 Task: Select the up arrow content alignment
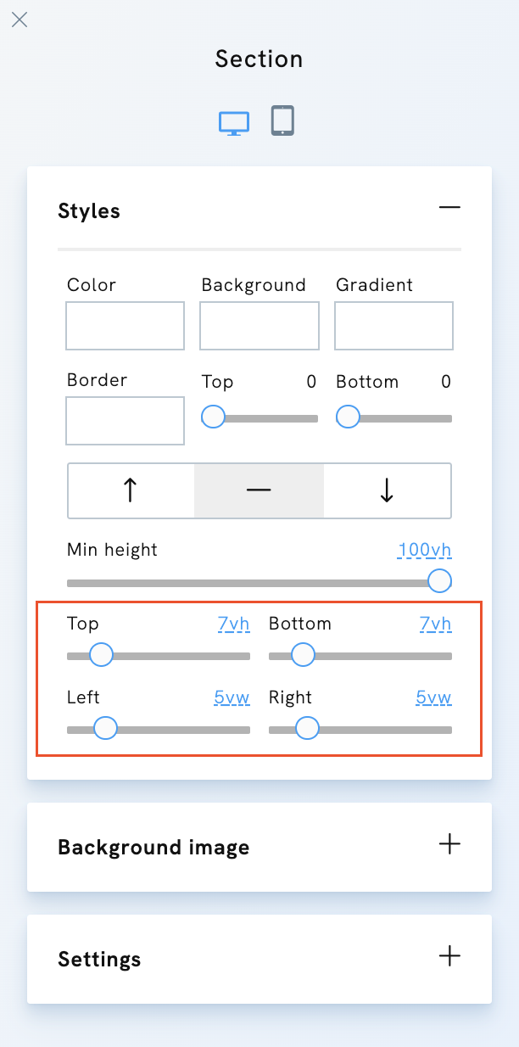point(130,490)
